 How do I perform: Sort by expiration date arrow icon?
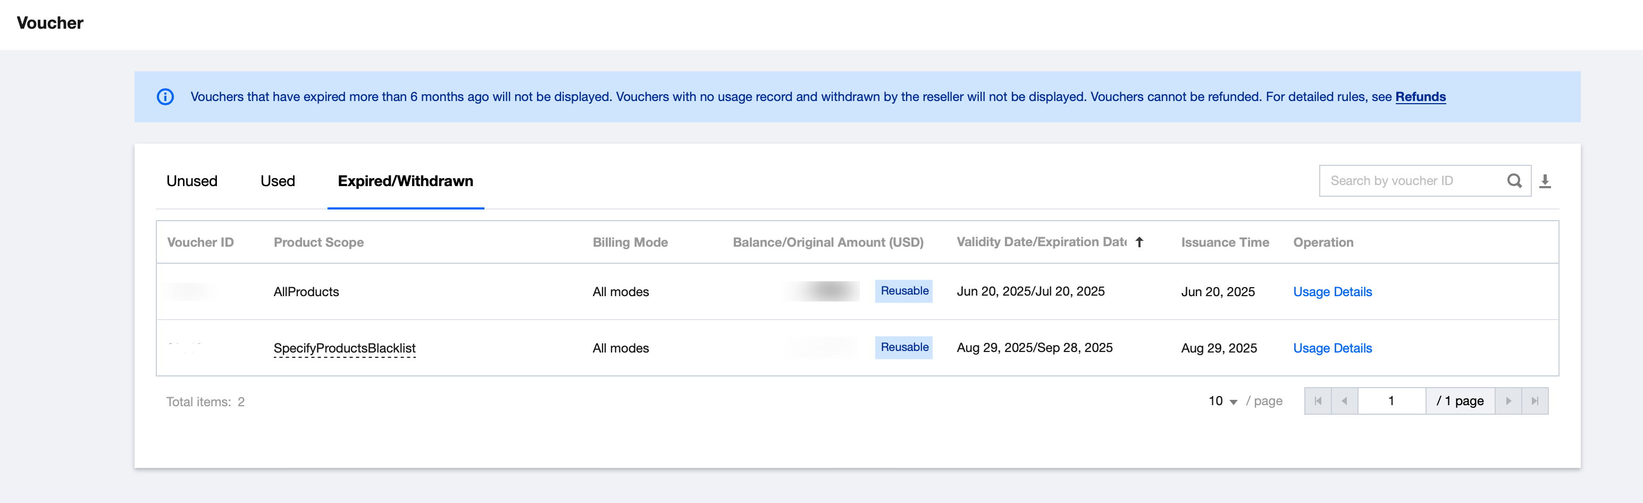[1139, 242]
